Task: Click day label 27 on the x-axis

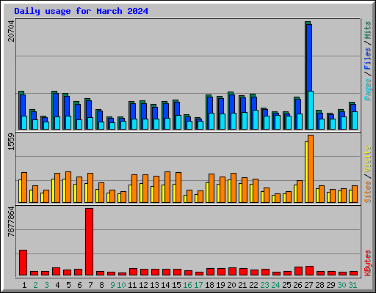Action: tap(308, 285)
